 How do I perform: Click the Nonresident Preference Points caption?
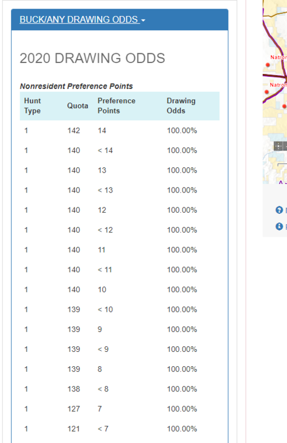(x=76, y=86)
